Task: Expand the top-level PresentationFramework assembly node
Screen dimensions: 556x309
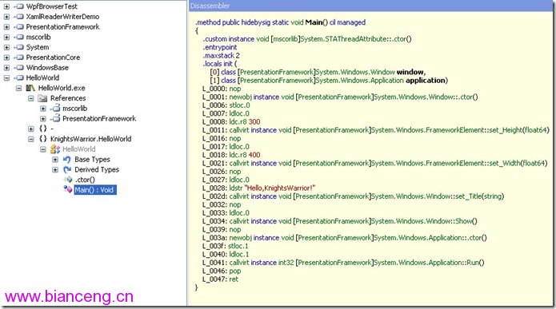Action: click(6, 27)
